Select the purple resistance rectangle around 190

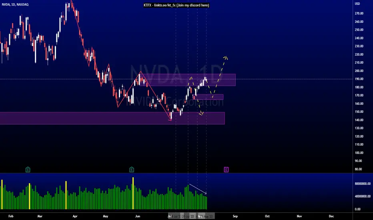[x=187, y=80]
